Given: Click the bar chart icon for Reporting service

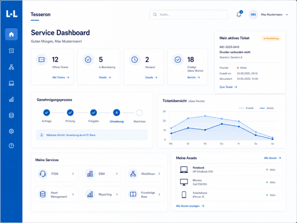Looking at the screenshot, I should [90, 194].
